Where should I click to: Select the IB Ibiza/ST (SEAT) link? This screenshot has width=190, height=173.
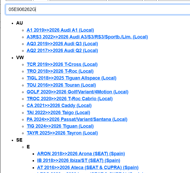78,160
